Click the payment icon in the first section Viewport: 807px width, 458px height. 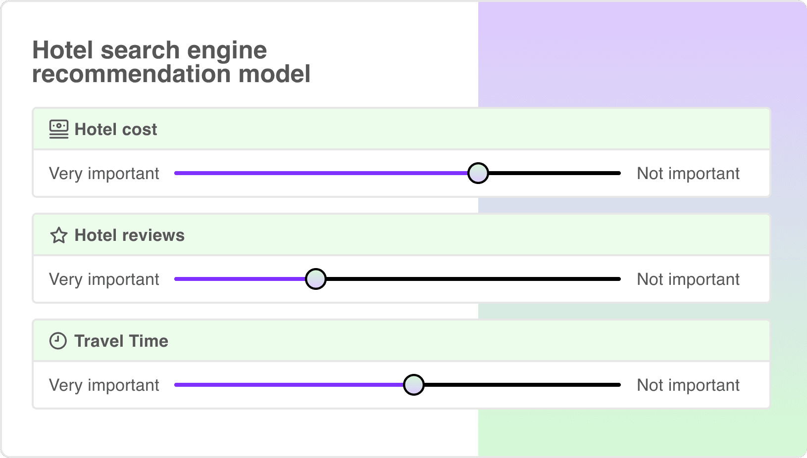click(x=58, y=129)
